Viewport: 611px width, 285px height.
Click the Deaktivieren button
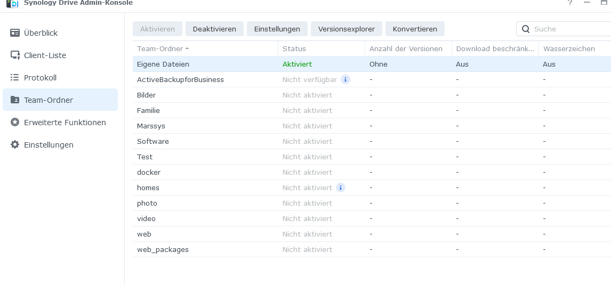(x=214, y=29)
